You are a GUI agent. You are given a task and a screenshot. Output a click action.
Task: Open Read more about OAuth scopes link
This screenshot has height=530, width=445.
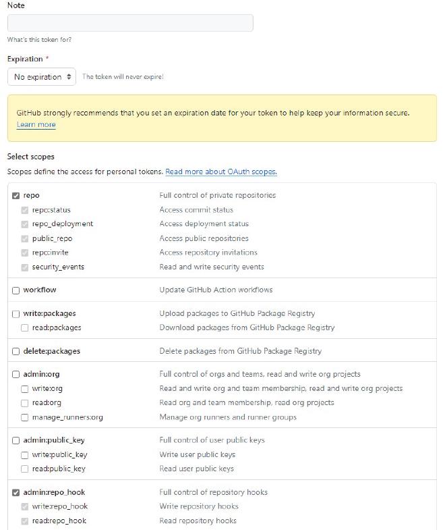pos(220,171)
